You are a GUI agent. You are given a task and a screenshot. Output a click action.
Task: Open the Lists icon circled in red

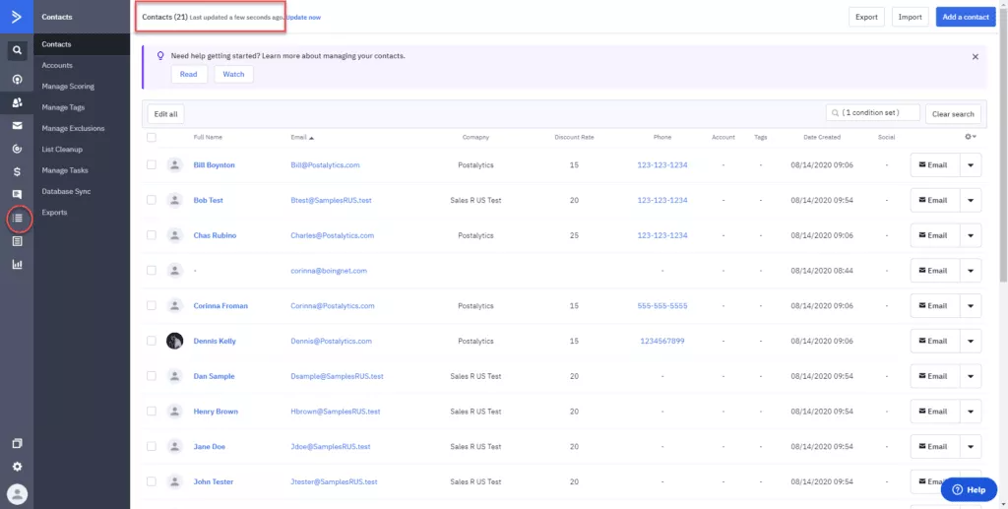point(18,219)
